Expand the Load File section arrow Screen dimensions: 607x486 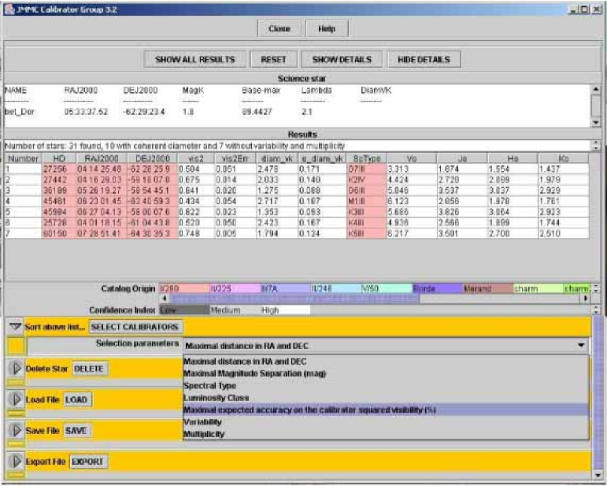15,399
